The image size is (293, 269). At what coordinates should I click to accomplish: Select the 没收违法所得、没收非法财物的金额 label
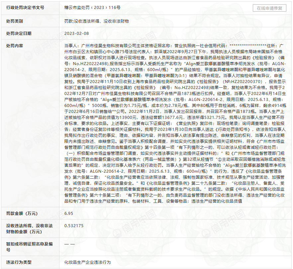(29, 228)
